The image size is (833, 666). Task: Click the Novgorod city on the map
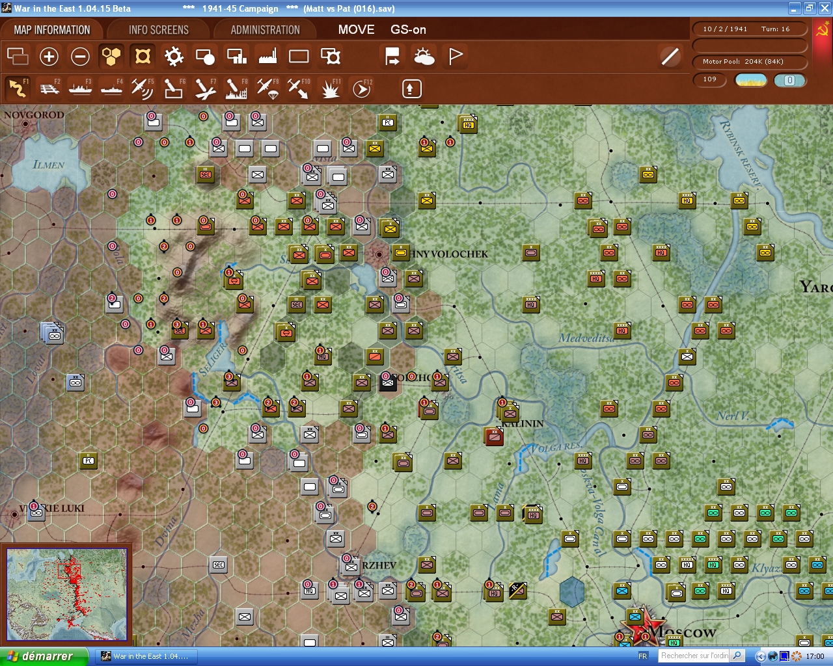(x=26, y=123)
